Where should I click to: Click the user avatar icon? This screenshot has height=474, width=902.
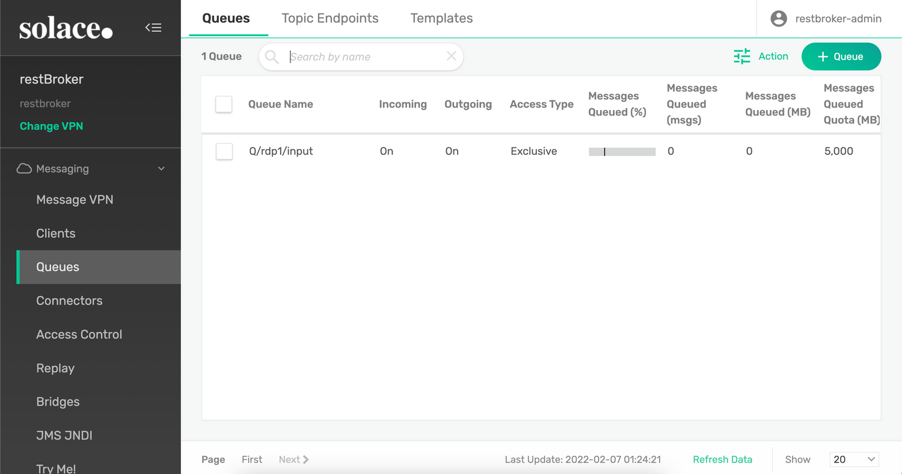[x=778, y=18]
